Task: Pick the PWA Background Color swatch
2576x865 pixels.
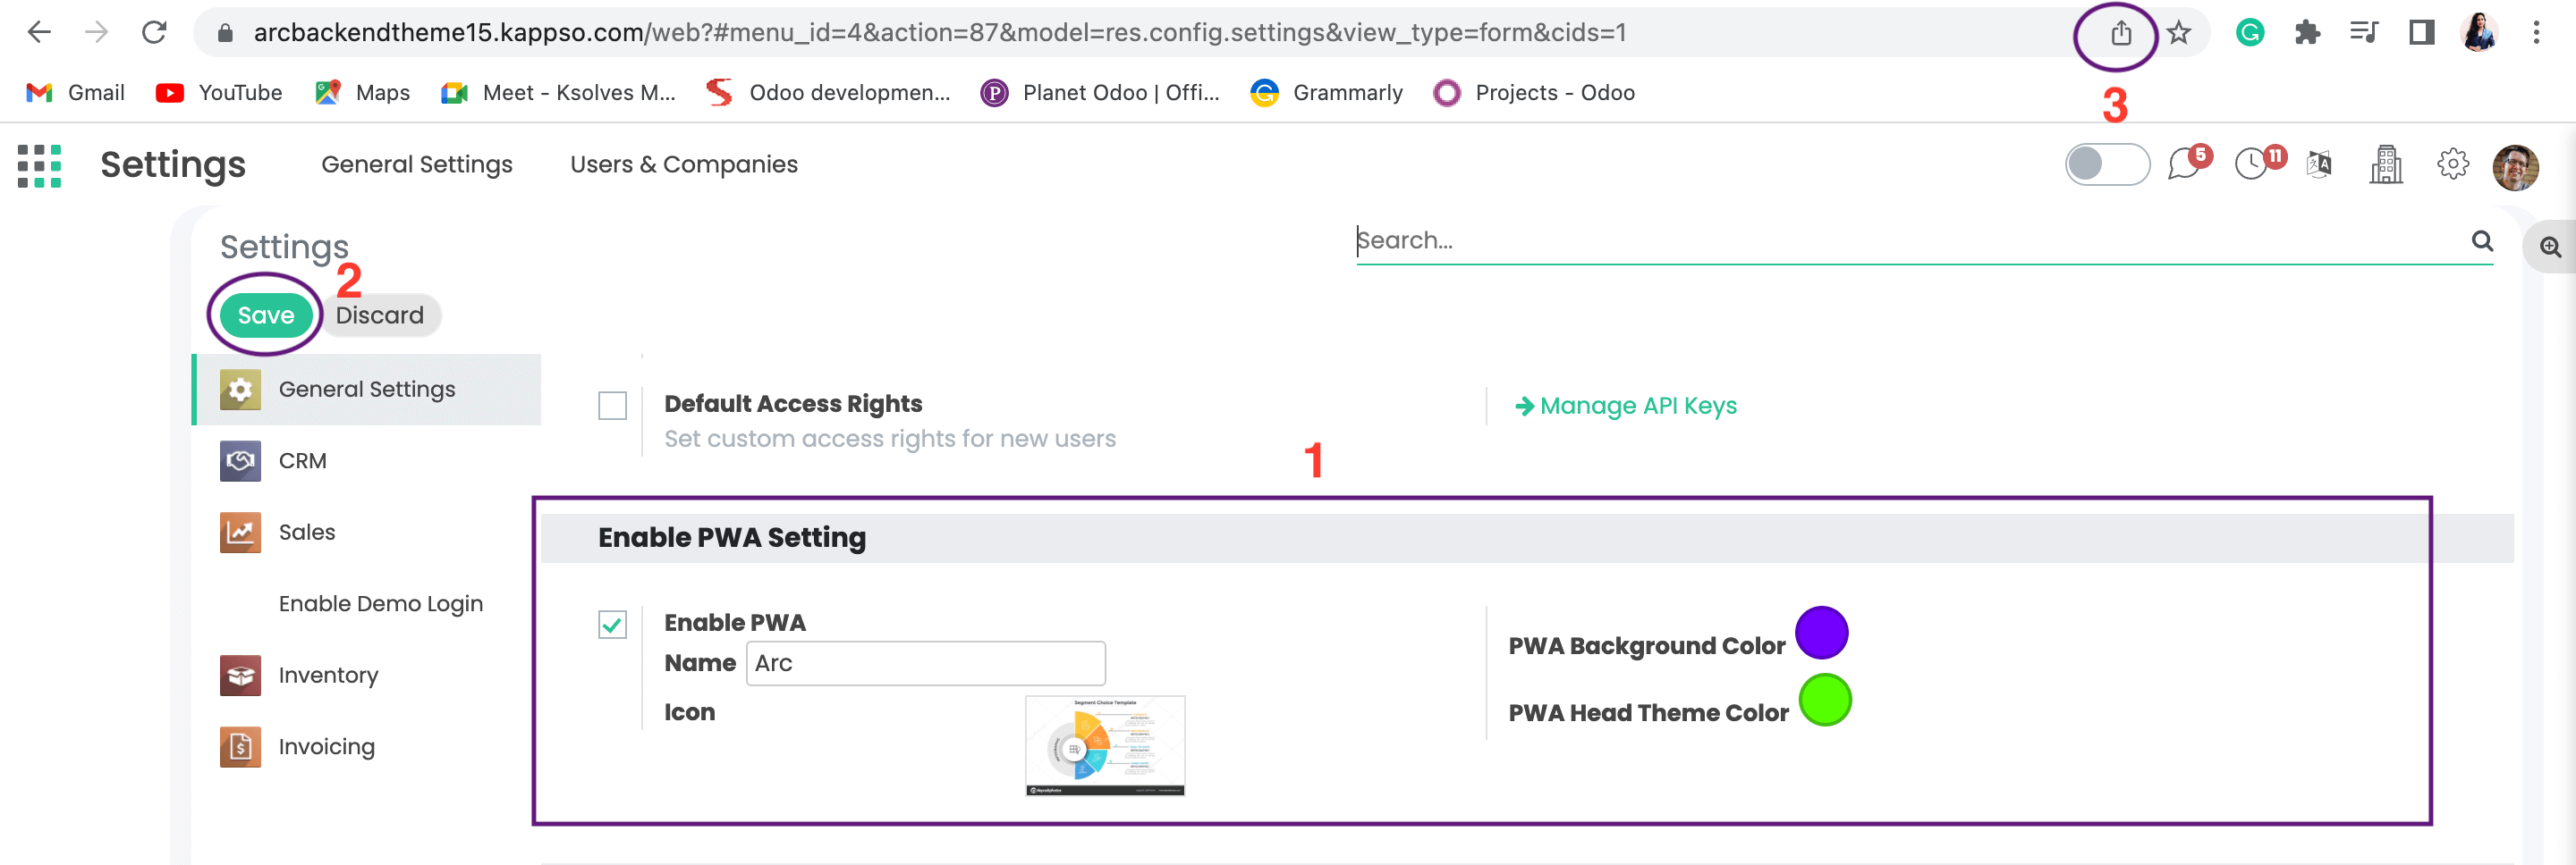Action: click(x=1820, y=634)
